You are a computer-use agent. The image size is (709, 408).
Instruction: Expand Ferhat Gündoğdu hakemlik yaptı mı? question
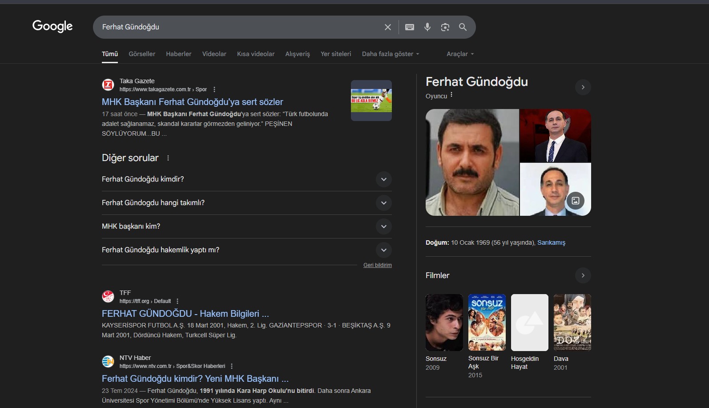[x=247, y=250]
